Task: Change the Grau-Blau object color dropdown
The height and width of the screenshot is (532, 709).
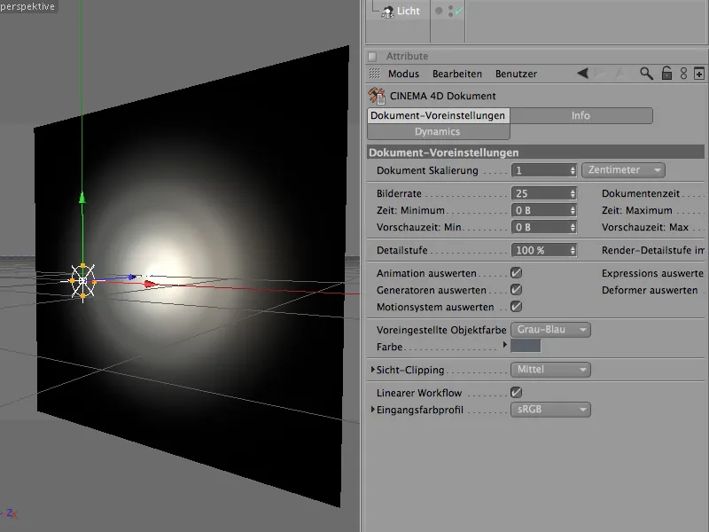Action: click(x=551, y=329)
